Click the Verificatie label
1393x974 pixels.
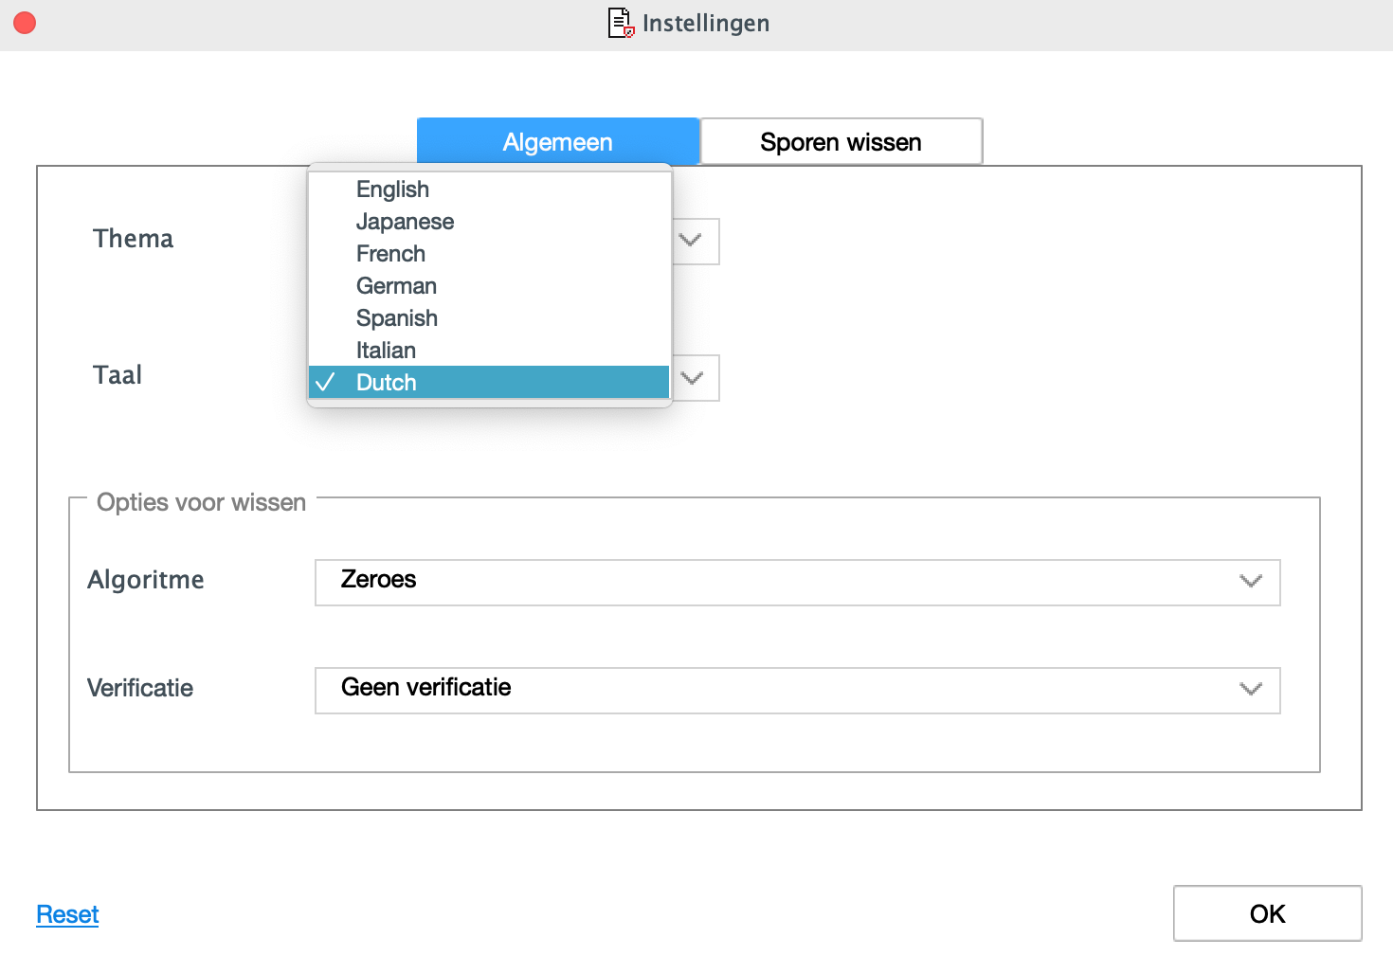click(x=140, y=688)
